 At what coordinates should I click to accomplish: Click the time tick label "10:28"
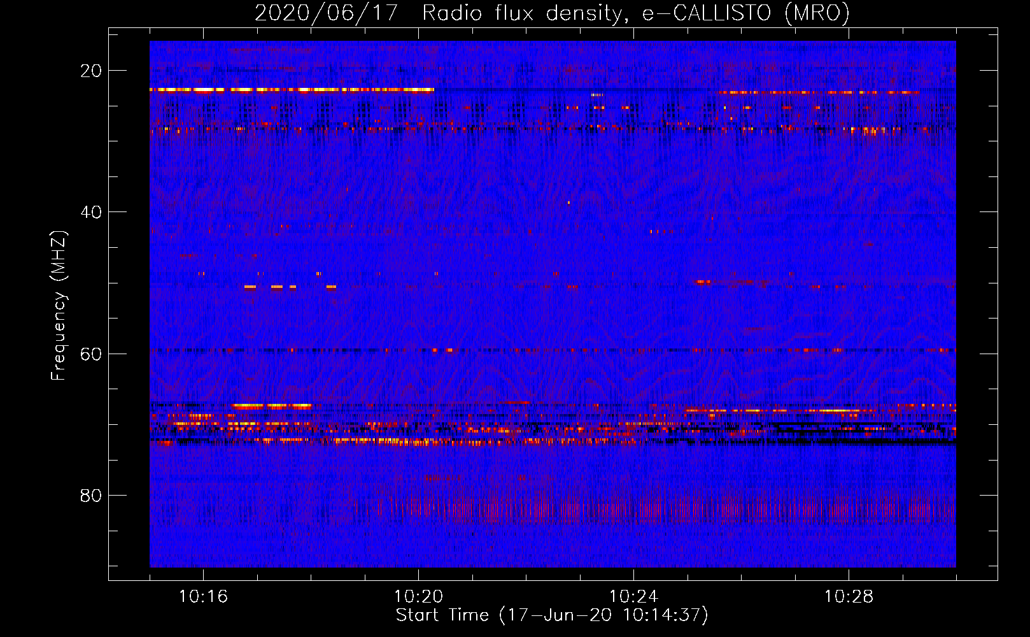849,597
